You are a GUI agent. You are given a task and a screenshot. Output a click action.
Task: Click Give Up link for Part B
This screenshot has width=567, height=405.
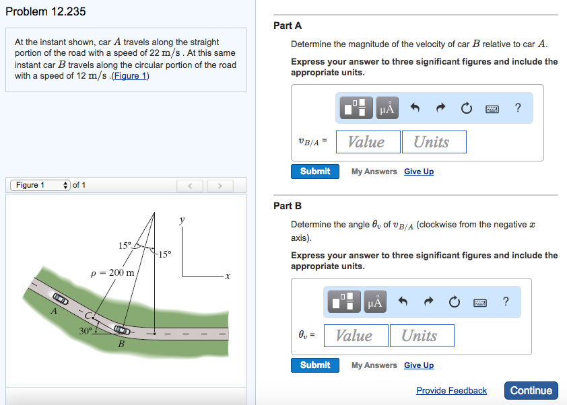(419, 365)
